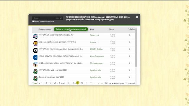Focus the Поиск search input field
This screenshot has width=189, height=106.
pos(47,18)
